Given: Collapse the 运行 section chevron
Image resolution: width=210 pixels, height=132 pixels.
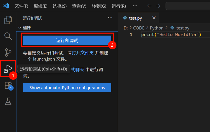Looking at the screenshot, I should [x=20, y=28].
